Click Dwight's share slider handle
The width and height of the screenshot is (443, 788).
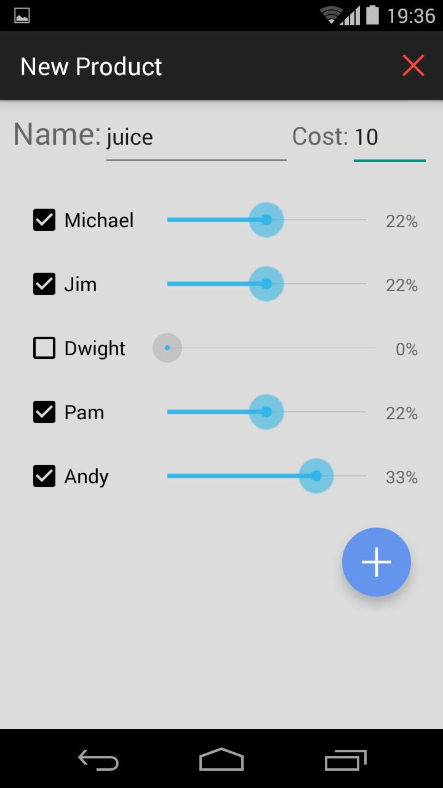click(x=167, y=348)
